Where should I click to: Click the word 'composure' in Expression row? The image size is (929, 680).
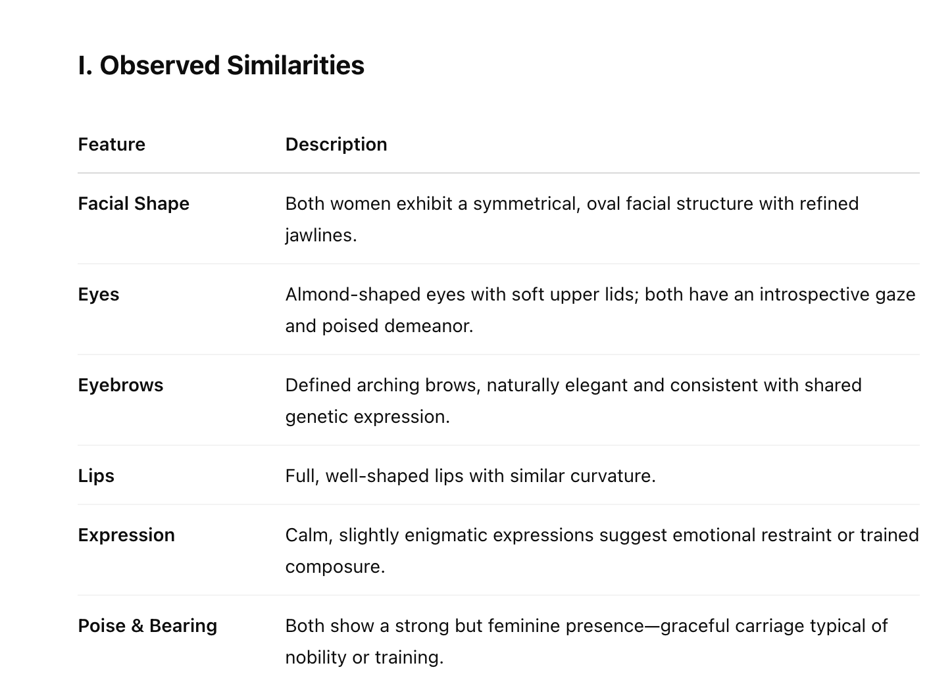[x=334, y=567]
